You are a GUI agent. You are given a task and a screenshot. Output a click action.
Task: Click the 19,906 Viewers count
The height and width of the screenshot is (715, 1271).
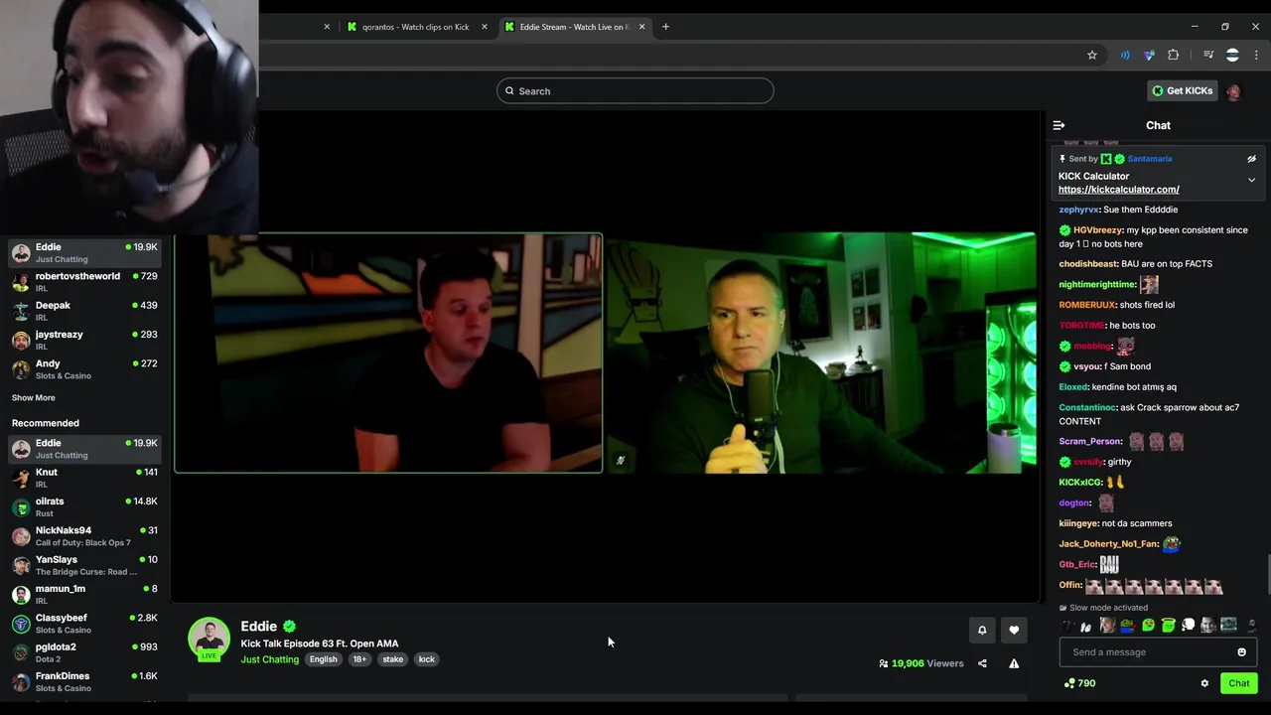[x=920, y=663]
